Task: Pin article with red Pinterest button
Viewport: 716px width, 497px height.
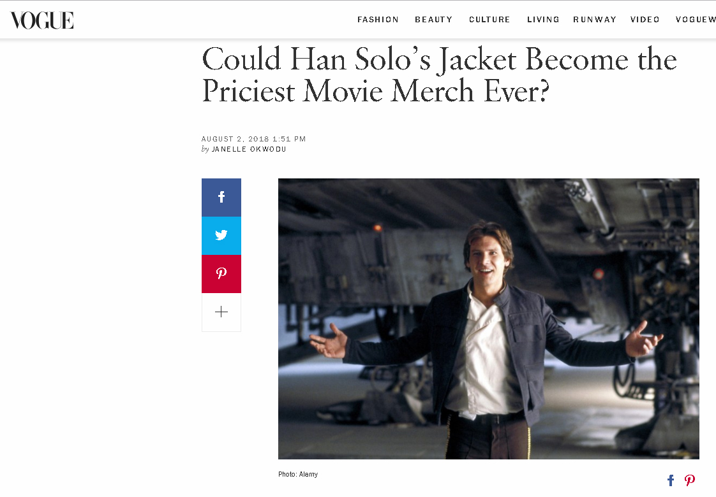Action: (x=221, y=274)
